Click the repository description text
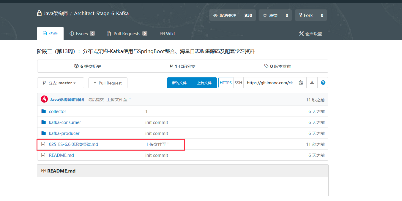This screenshot has height=201, width=402. (x=146, y=51)
